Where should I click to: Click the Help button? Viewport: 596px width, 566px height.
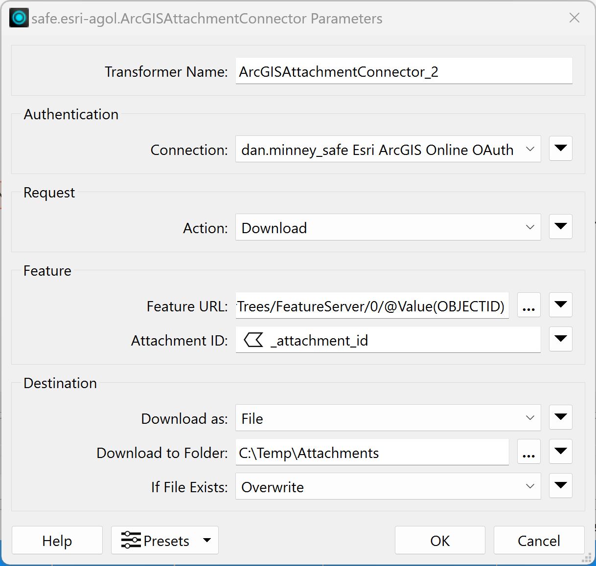[x=57, y=540]
